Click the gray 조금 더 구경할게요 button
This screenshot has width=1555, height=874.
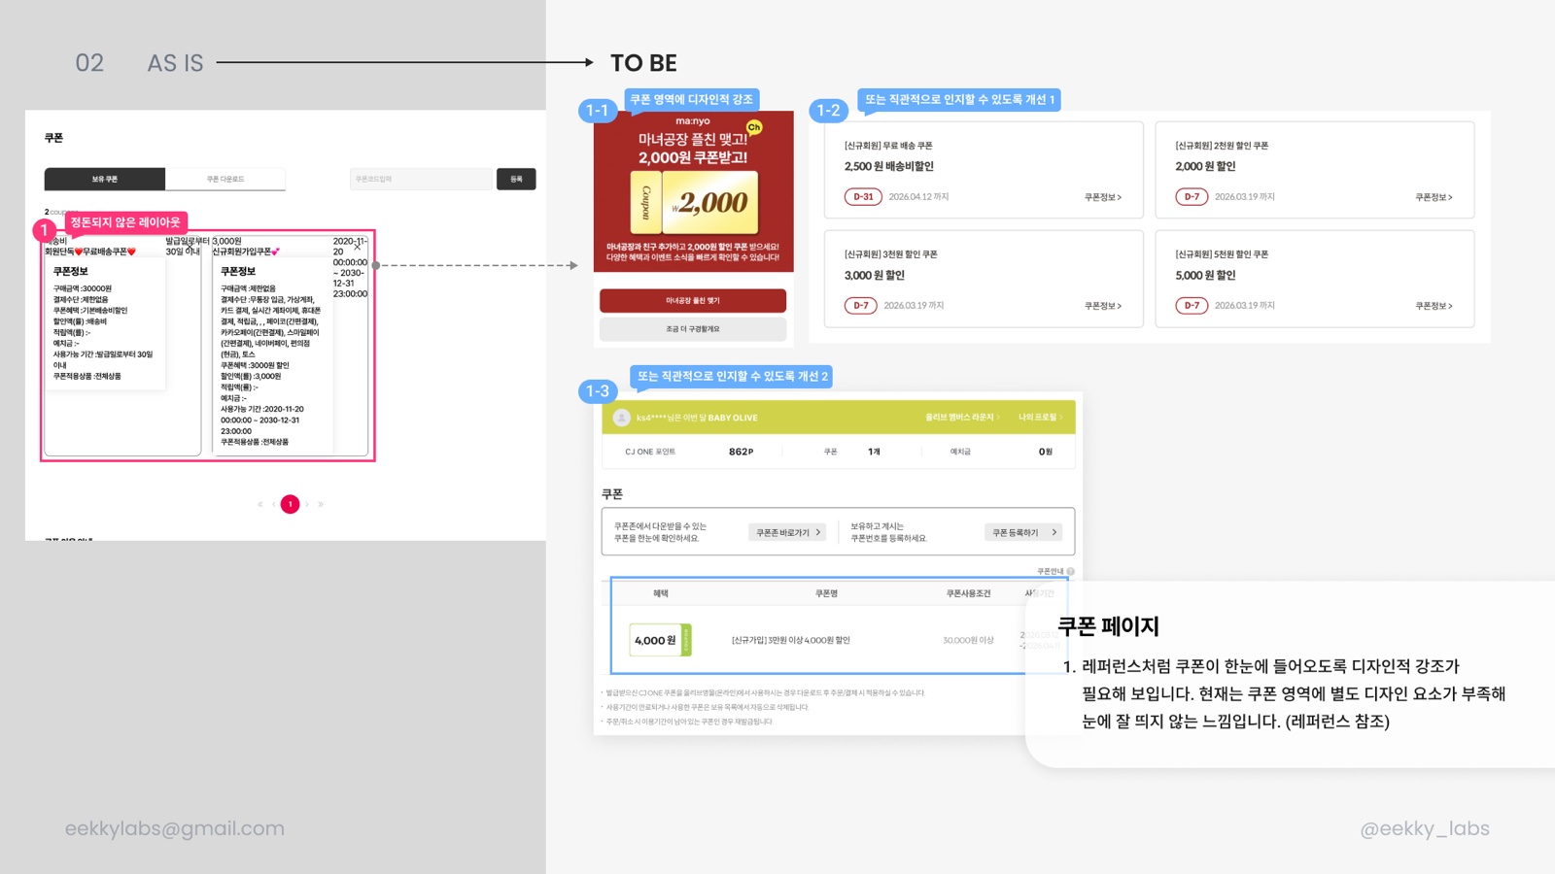tap(693, 329)
